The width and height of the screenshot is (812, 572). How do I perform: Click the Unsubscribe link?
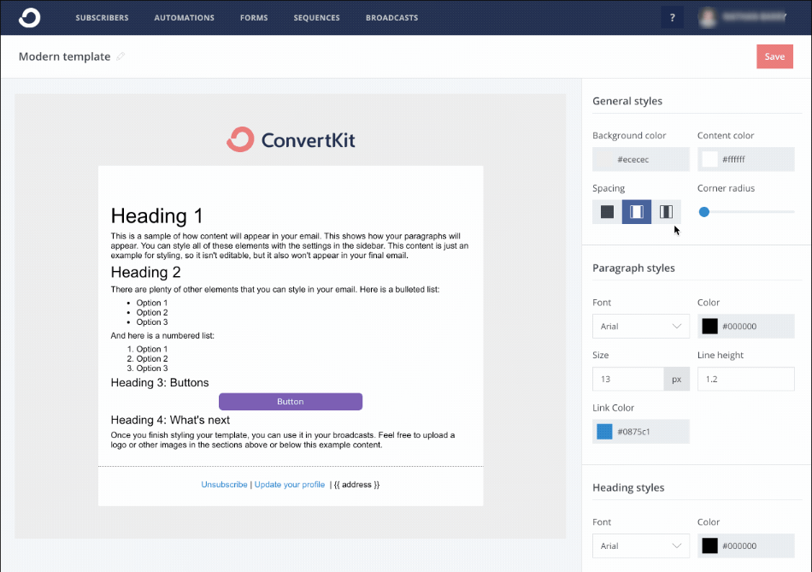(224, 485)
